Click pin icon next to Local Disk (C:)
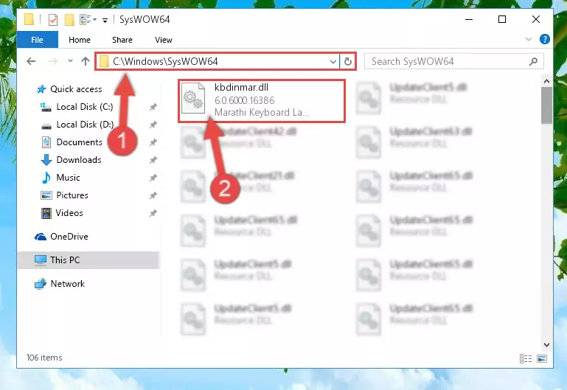Screen dimensions: 567x390 pos(153,107)
